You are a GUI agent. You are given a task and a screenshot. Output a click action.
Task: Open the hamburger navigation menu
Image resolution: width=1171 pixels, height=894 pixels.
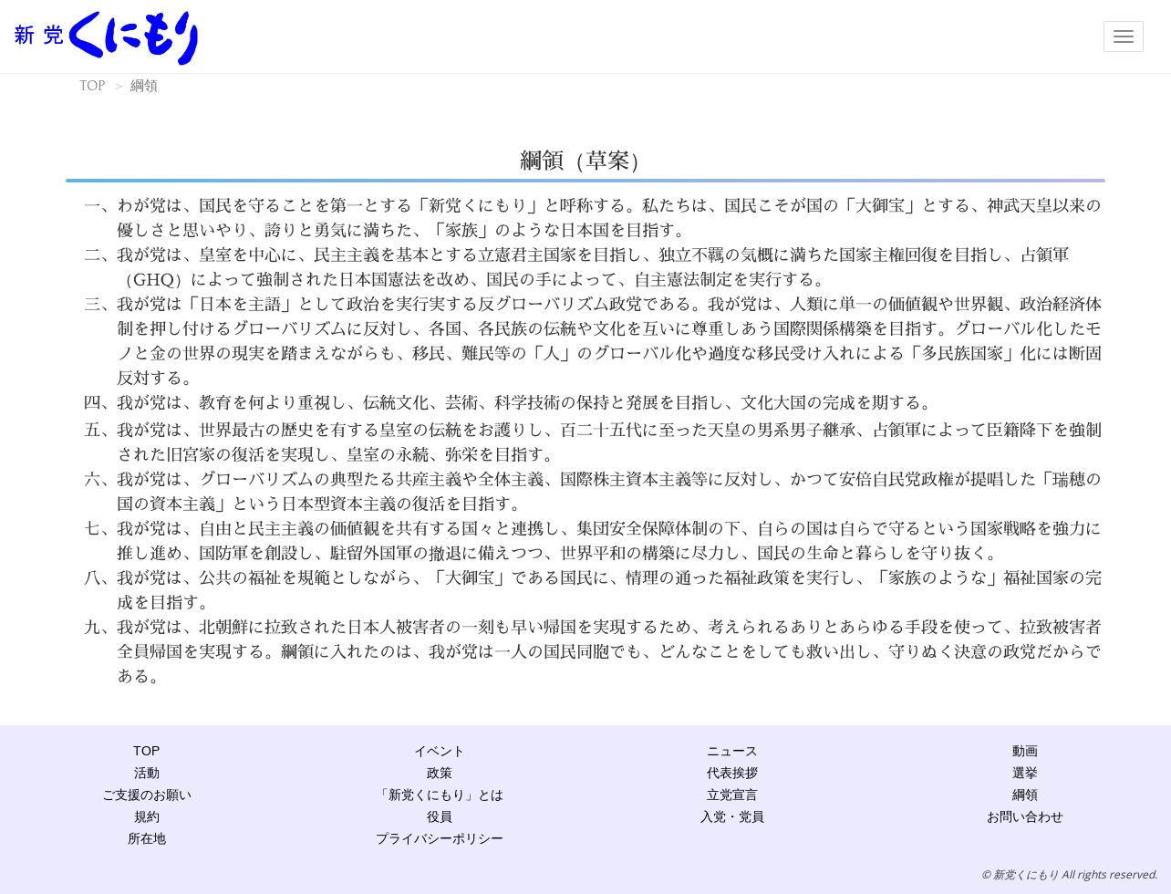(x=1123, y=36)
